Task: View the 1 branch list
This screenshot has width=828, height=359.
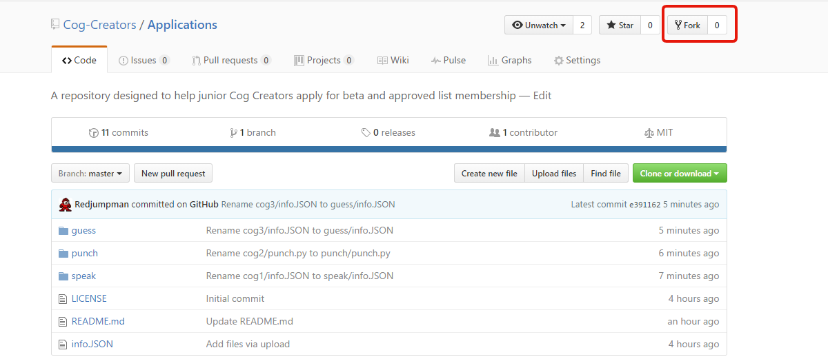Action: point(253,132)
